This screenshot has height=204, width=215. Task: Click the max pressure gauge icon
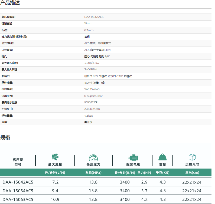[93, 158]
